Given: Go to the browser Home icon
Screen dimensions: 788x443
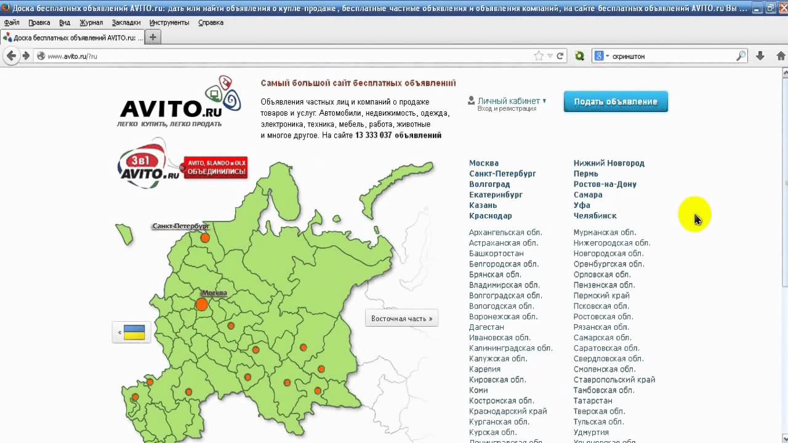Looking at the screenshot, I should point(781,56).
